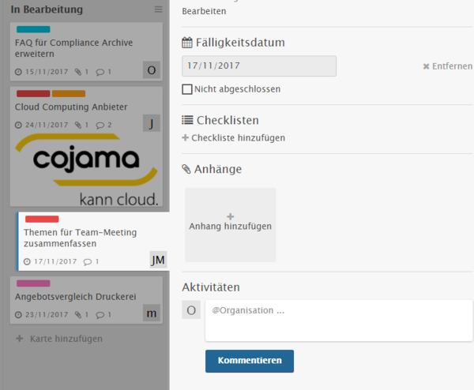
Task: Click comment bubble on Cloud Computing card
Action: [100, 126]
